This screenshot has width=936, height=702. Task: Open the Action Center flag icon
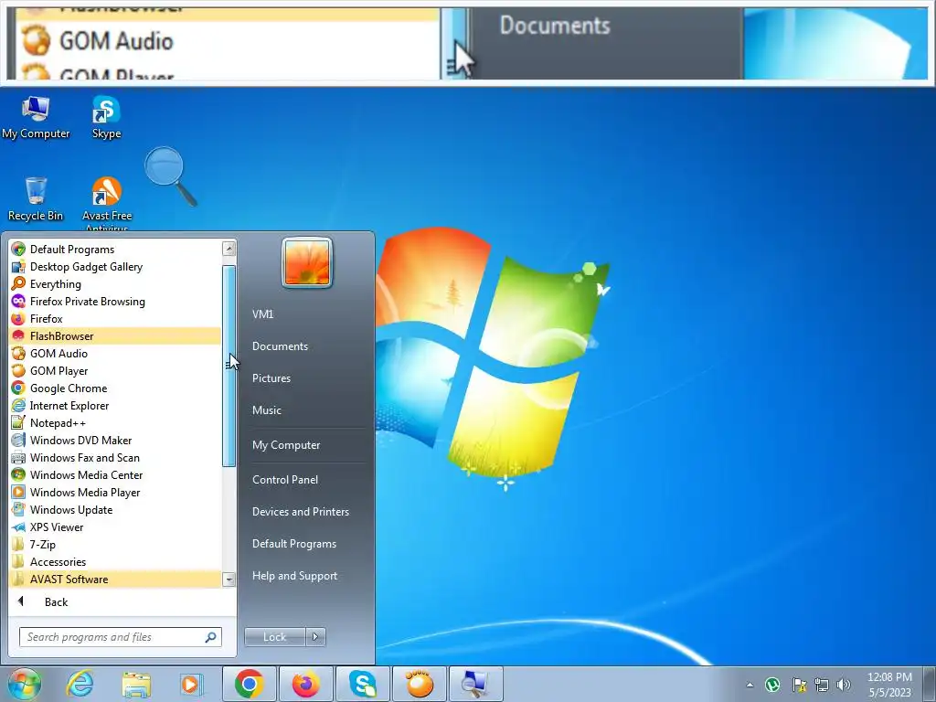coord(799,685)
